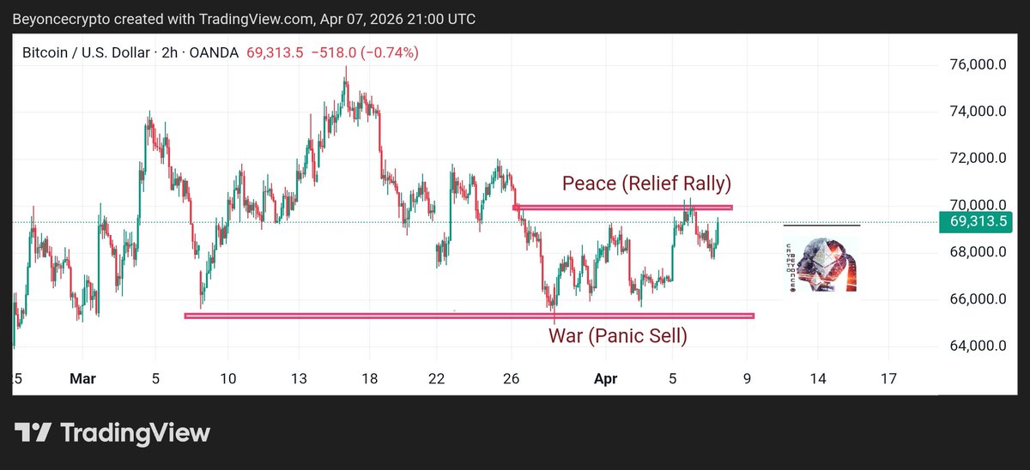1030x470 pixels.
Task: Select the short black line above the thumbnail
Action: (x=821, y=225)
